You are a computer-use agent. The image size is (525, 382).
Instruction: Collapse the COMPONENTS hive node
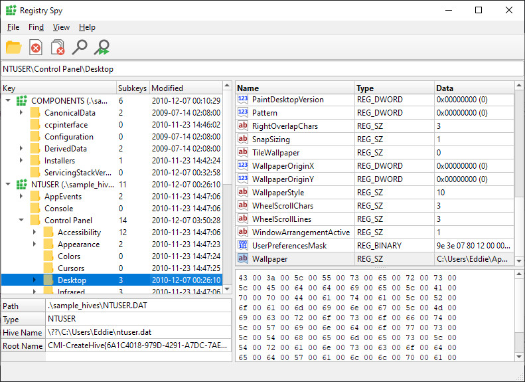(x=8, y=100)
